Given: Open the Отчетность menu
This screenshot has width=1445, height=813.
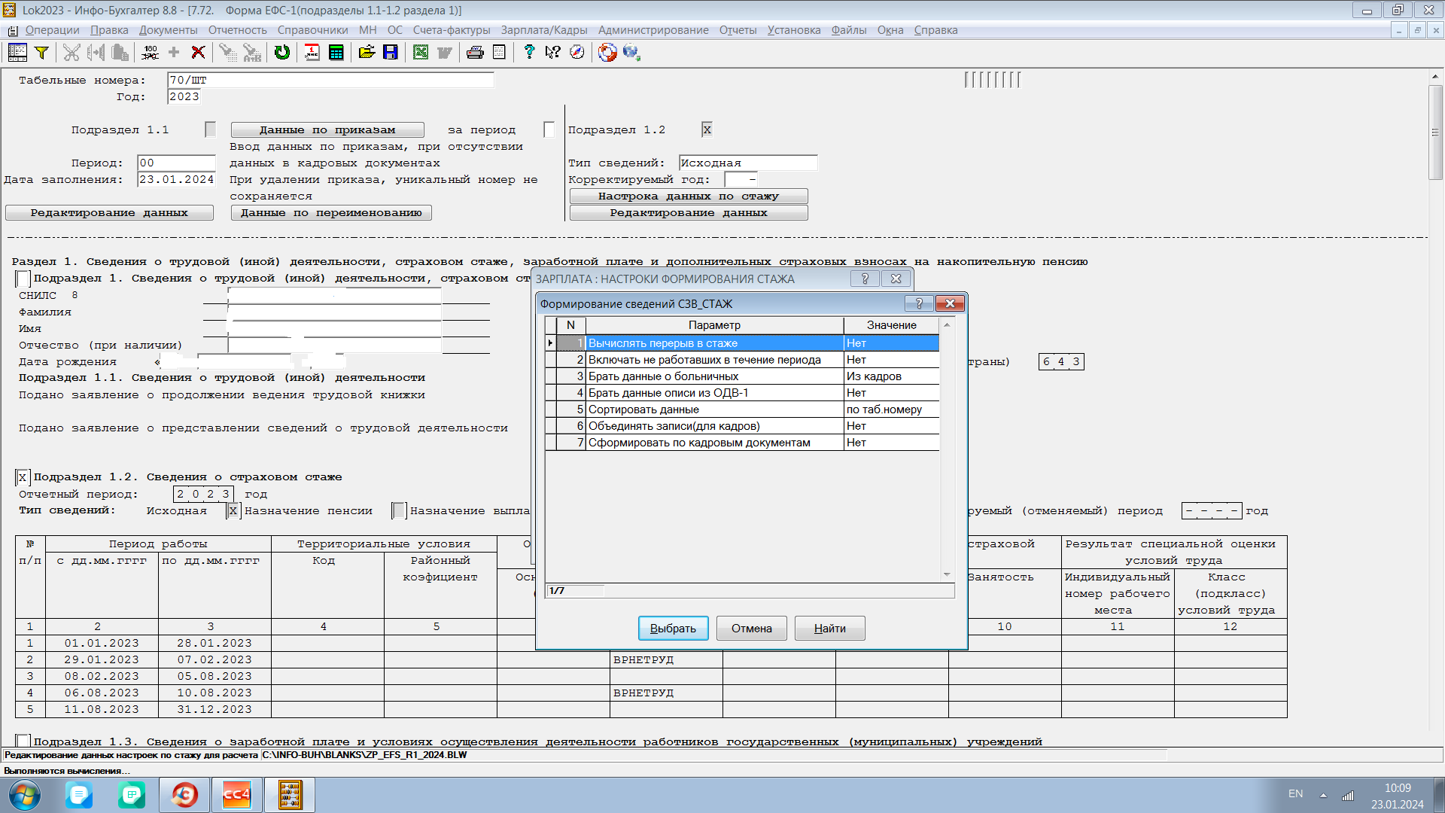Looking at the screenshot, I should (x=238, y=30).
